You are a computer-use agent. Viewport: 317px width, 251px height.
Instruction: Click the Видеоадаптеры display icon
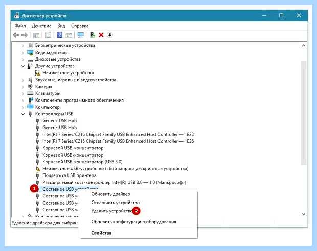tap(30, 52)
